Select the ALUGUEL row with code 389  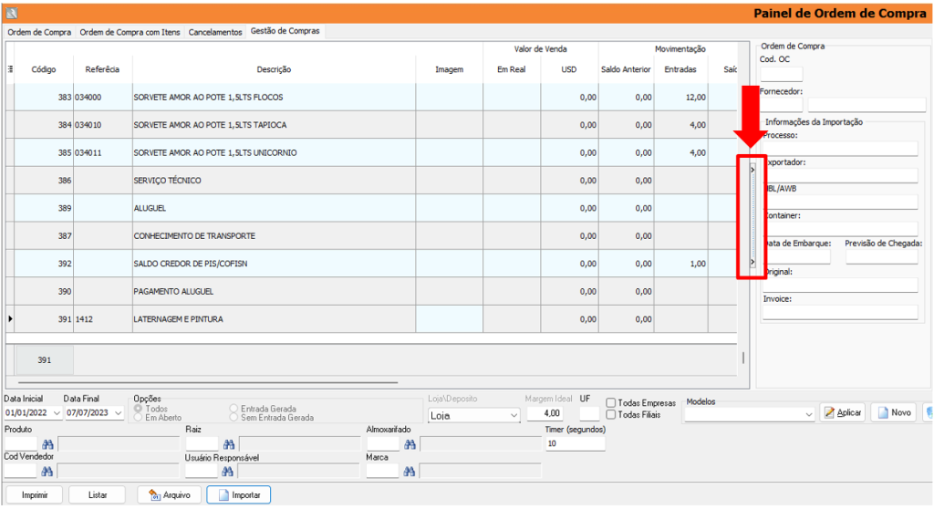pos(372,208)
